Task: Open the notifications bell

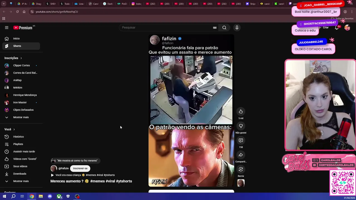Action: pyautogui.click(x=337, y=27)
